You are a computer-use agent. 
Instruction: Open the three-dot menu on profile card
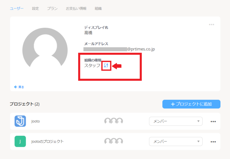[x=211, y=24]
